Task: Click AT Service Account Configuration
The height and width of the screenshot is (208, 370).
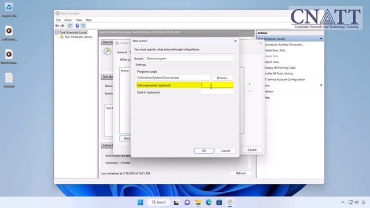Action: coord(284,80)
